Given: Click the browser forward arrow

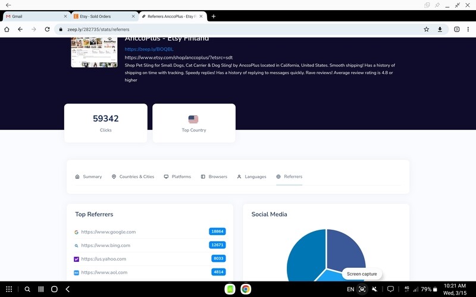Looking at the screenshot, I should [34, 29].
